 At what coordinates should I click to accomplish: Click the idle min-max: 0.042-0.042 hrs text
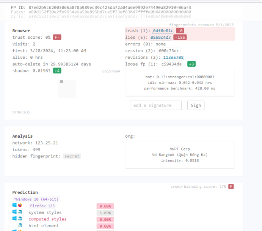180,83
